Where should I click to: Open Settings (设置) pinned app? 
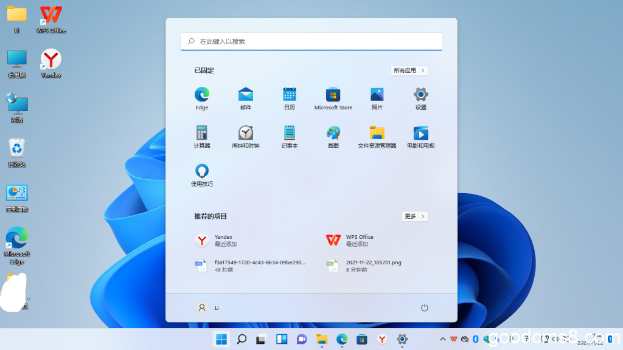coord(420,98)
